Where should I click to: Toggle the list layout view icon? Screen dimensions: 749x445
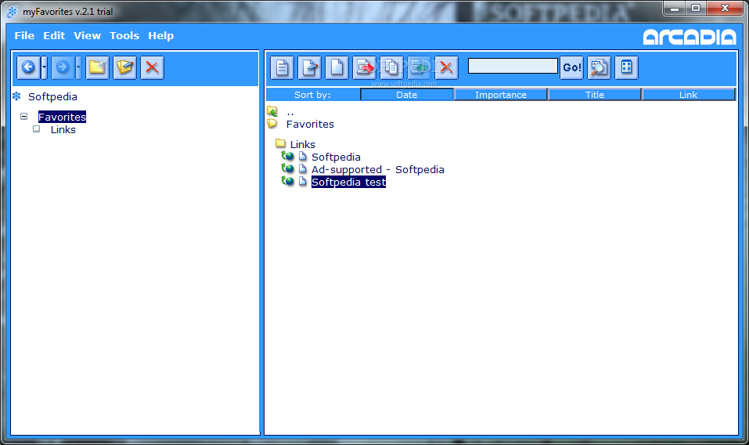[x=626, y=67]
